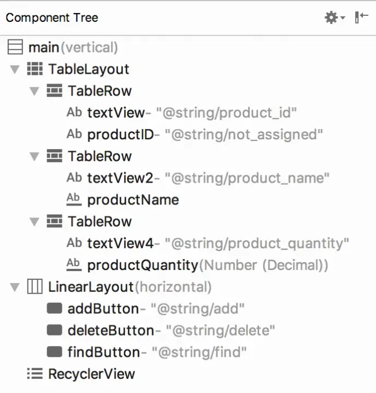376x393 pixels.
Task: Click the LinearLayout horizontal icon
Action: point(35,287)
